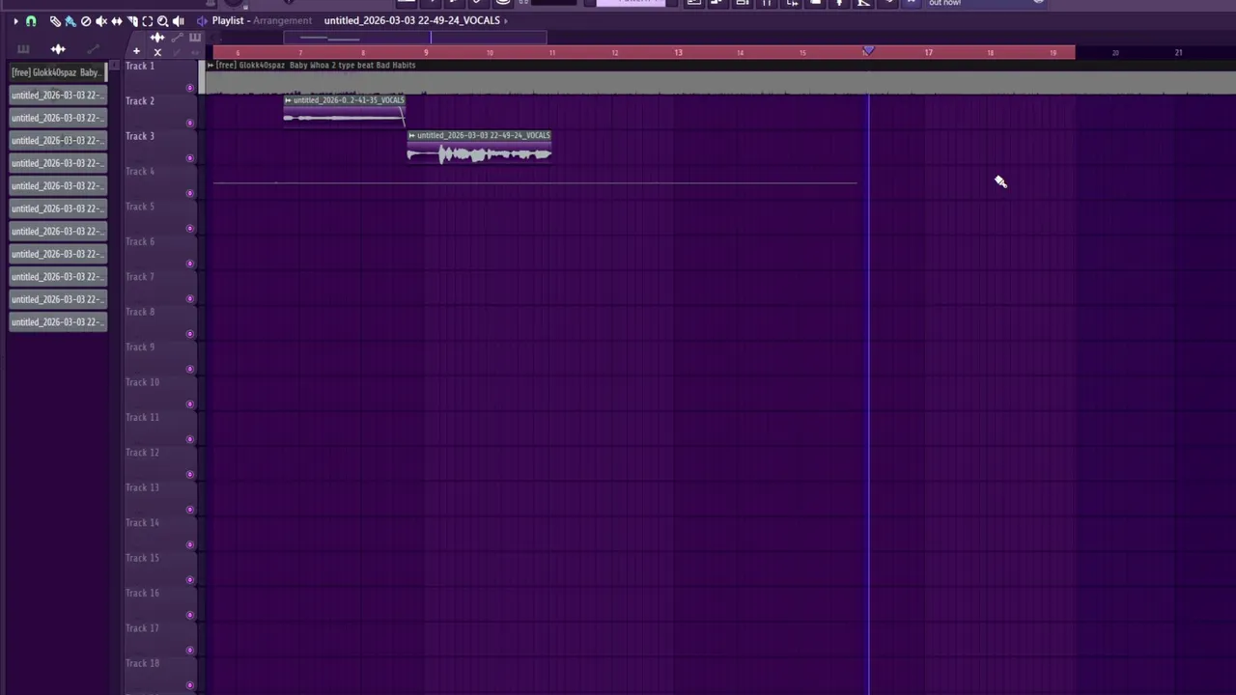Click bar 13 on the timeline ruler
Screen dimensions: 1236x695
(678, 52)
